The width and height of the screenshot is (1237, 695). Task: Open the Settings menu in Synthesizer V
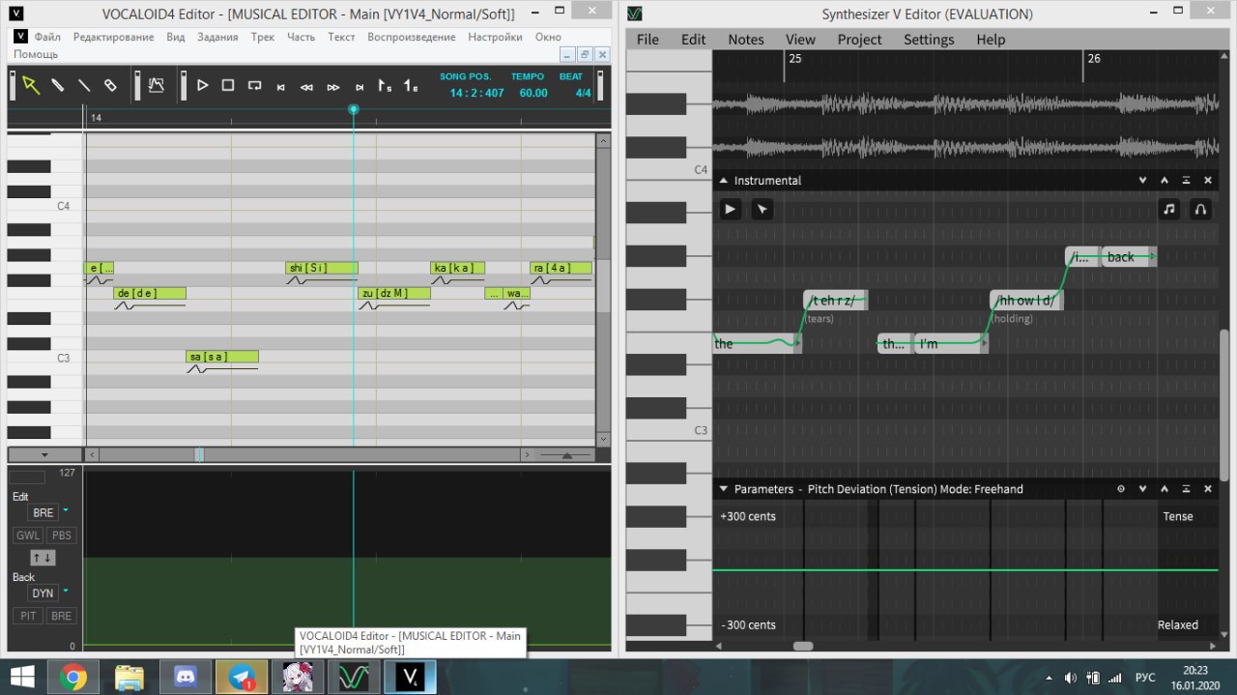click(x=929, y=40)
